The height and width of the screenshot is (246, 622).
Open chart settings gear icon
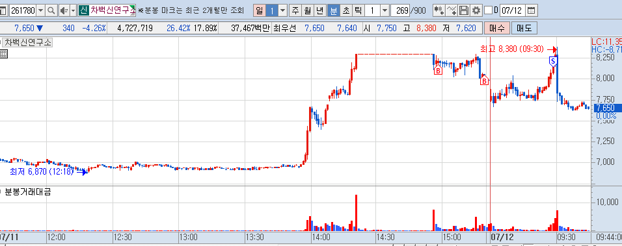pos(476,10)
